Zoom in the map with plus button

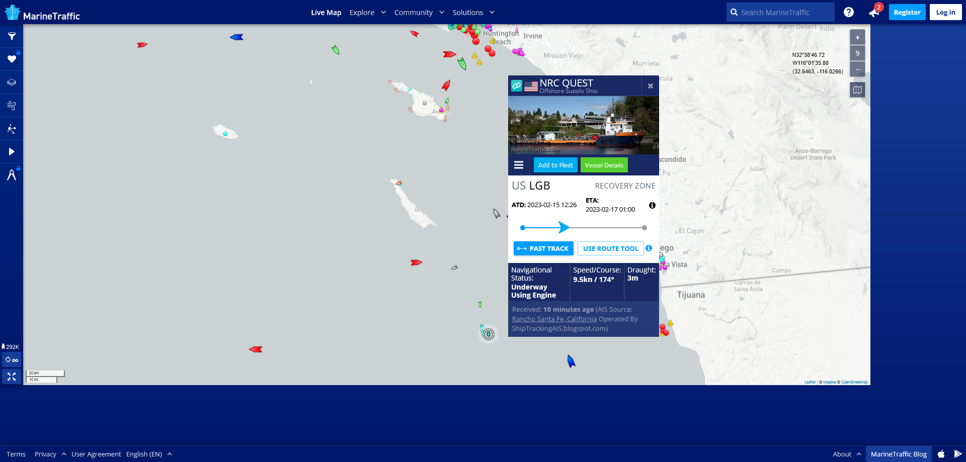[x=857, y=37]
